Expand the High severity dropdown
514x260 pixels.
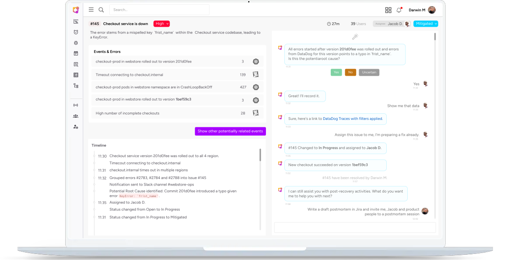tap(161, 24)
